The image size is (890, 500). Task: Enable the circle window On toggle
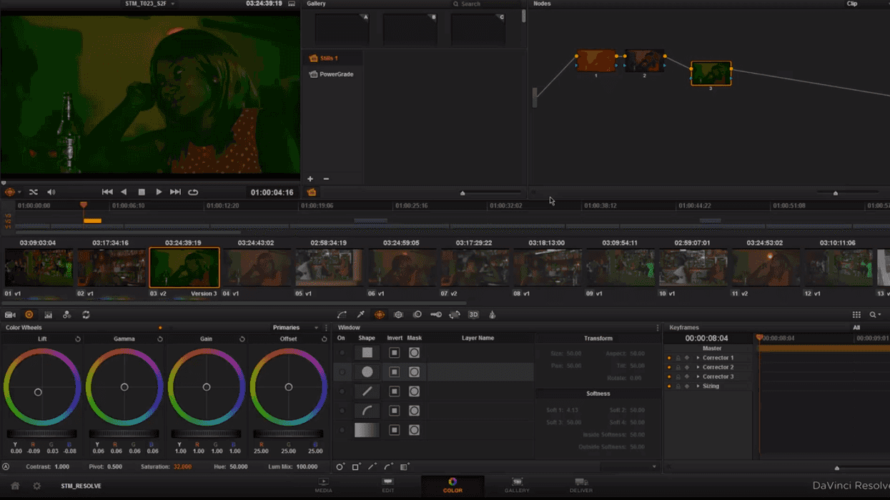[x=342, y=372]
